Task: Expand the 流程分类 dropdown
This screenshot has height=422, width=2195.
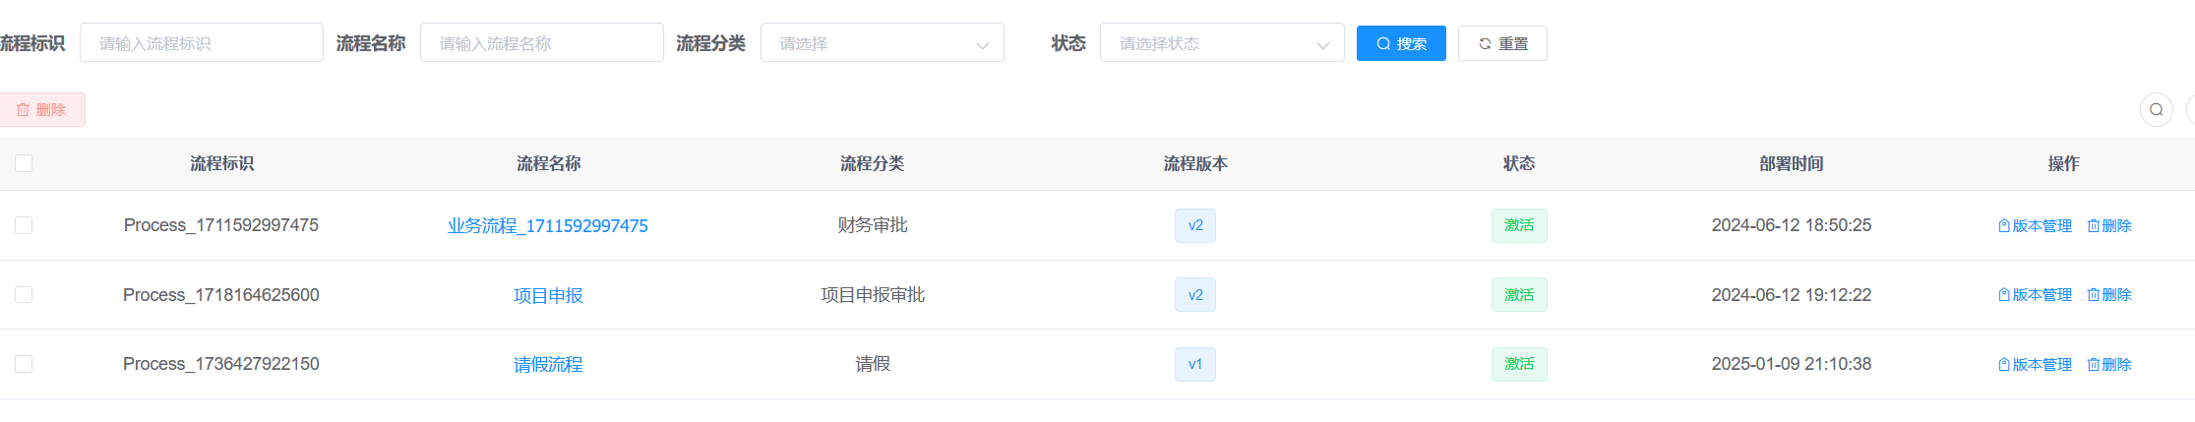Action: pyautogui.click(x=882, y=43)
